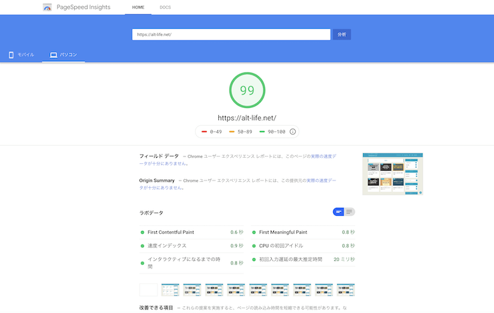Click the URL input field
494x313 pixels.
click(231, 35)
